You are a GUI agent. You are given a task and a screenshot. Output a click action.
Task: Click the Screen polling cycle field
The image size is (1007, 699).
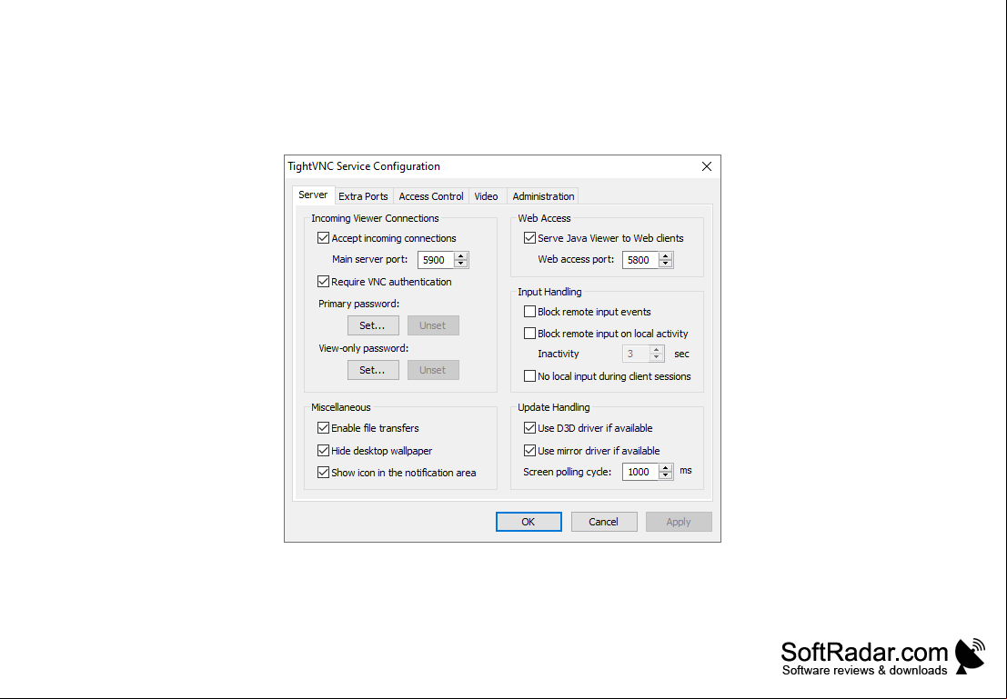[641, 472]
